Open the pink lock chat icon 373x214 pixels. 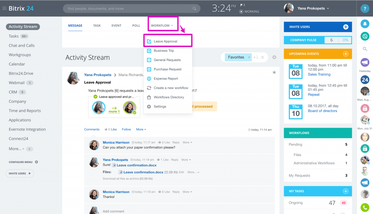click(x=365, y=108)
